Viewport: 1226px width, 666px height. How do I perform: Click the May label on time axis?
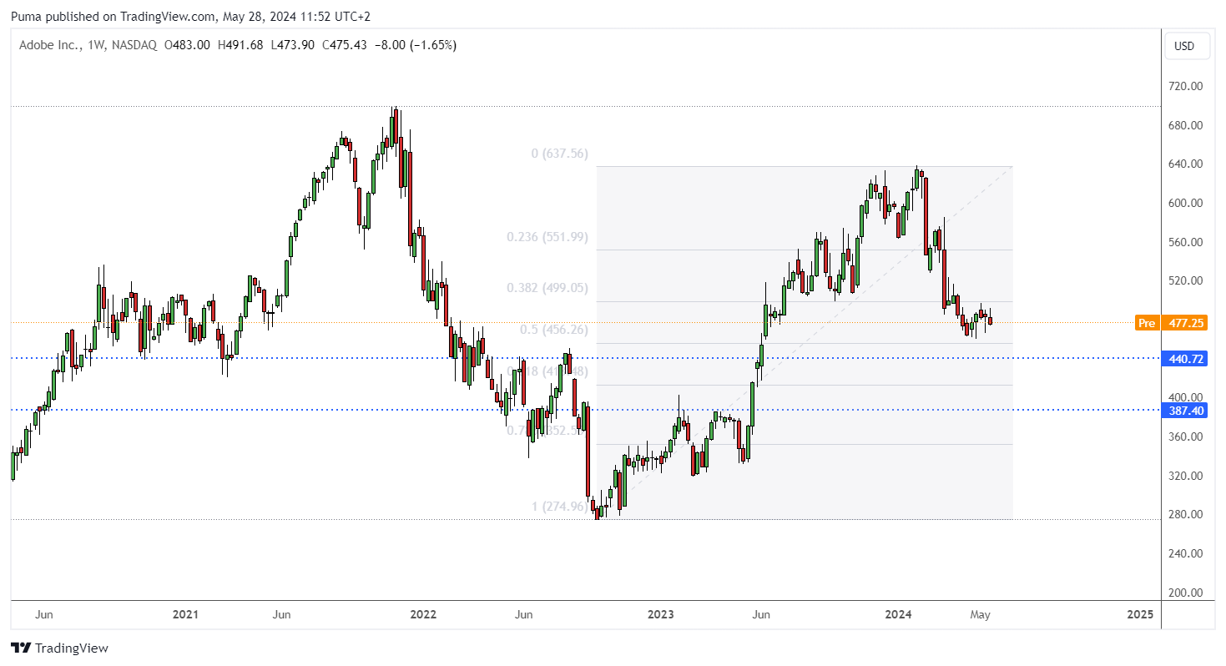click(x=980, y=615)
